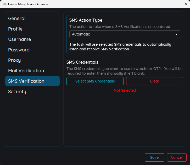Image resolution: width=190 pixels, height=165 pixels.
Task: Switch to the Mail Verification tab
Action: [26, 71]
